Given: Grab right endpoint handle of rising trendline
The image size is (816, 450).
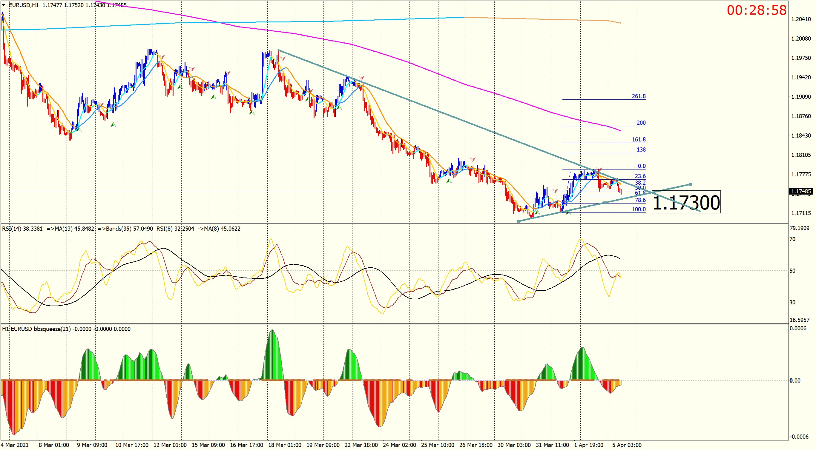Looking at the screenshot, I should 690,184.
